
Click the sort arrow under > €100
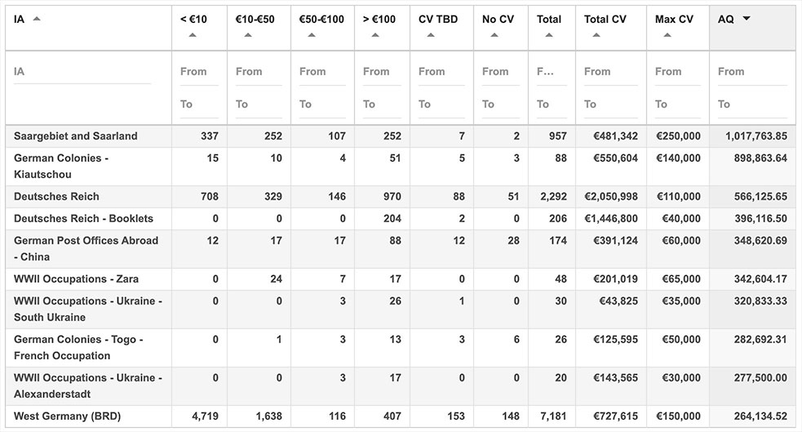375,35
